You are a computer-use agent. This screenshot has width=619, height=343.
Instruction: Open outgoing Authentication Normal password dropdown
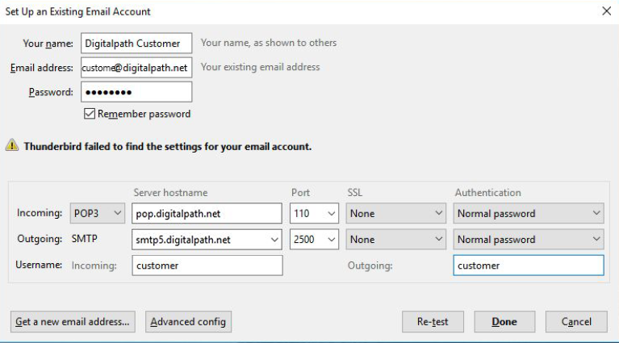point(529,240)
